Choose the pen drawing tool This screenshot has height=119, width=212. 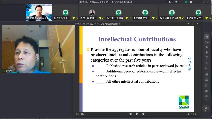pyautogui.click(x=207, y=47)
